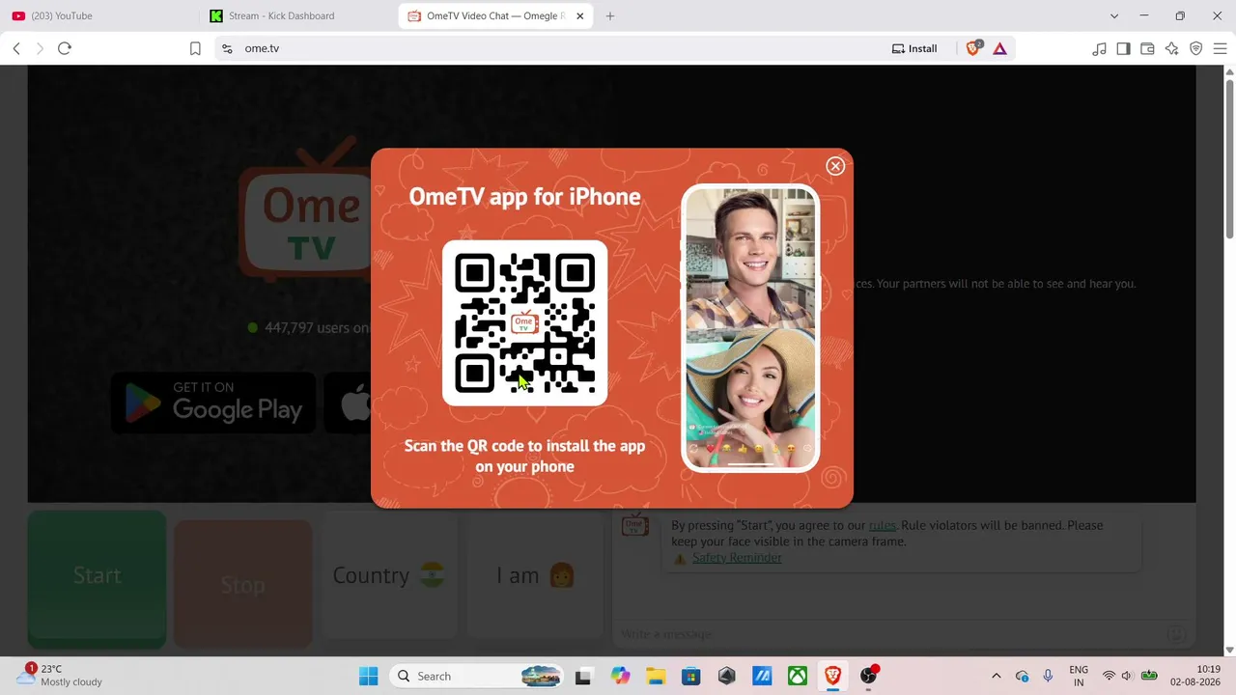Go forward to the next page

(x=40, y=48)
